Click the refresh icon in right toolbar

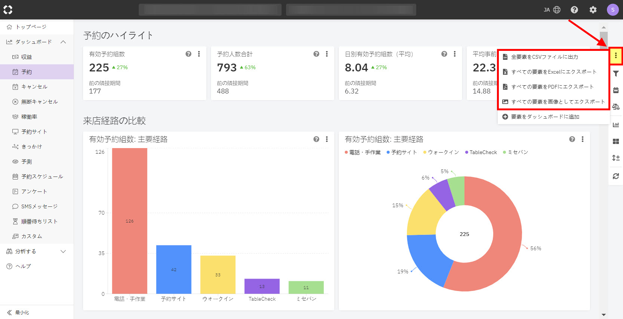[x=616, y=176]
